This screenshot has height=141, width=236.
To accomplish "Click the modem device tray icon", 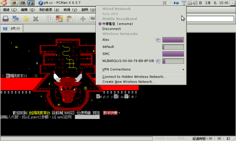I will [x=190, y=3].
